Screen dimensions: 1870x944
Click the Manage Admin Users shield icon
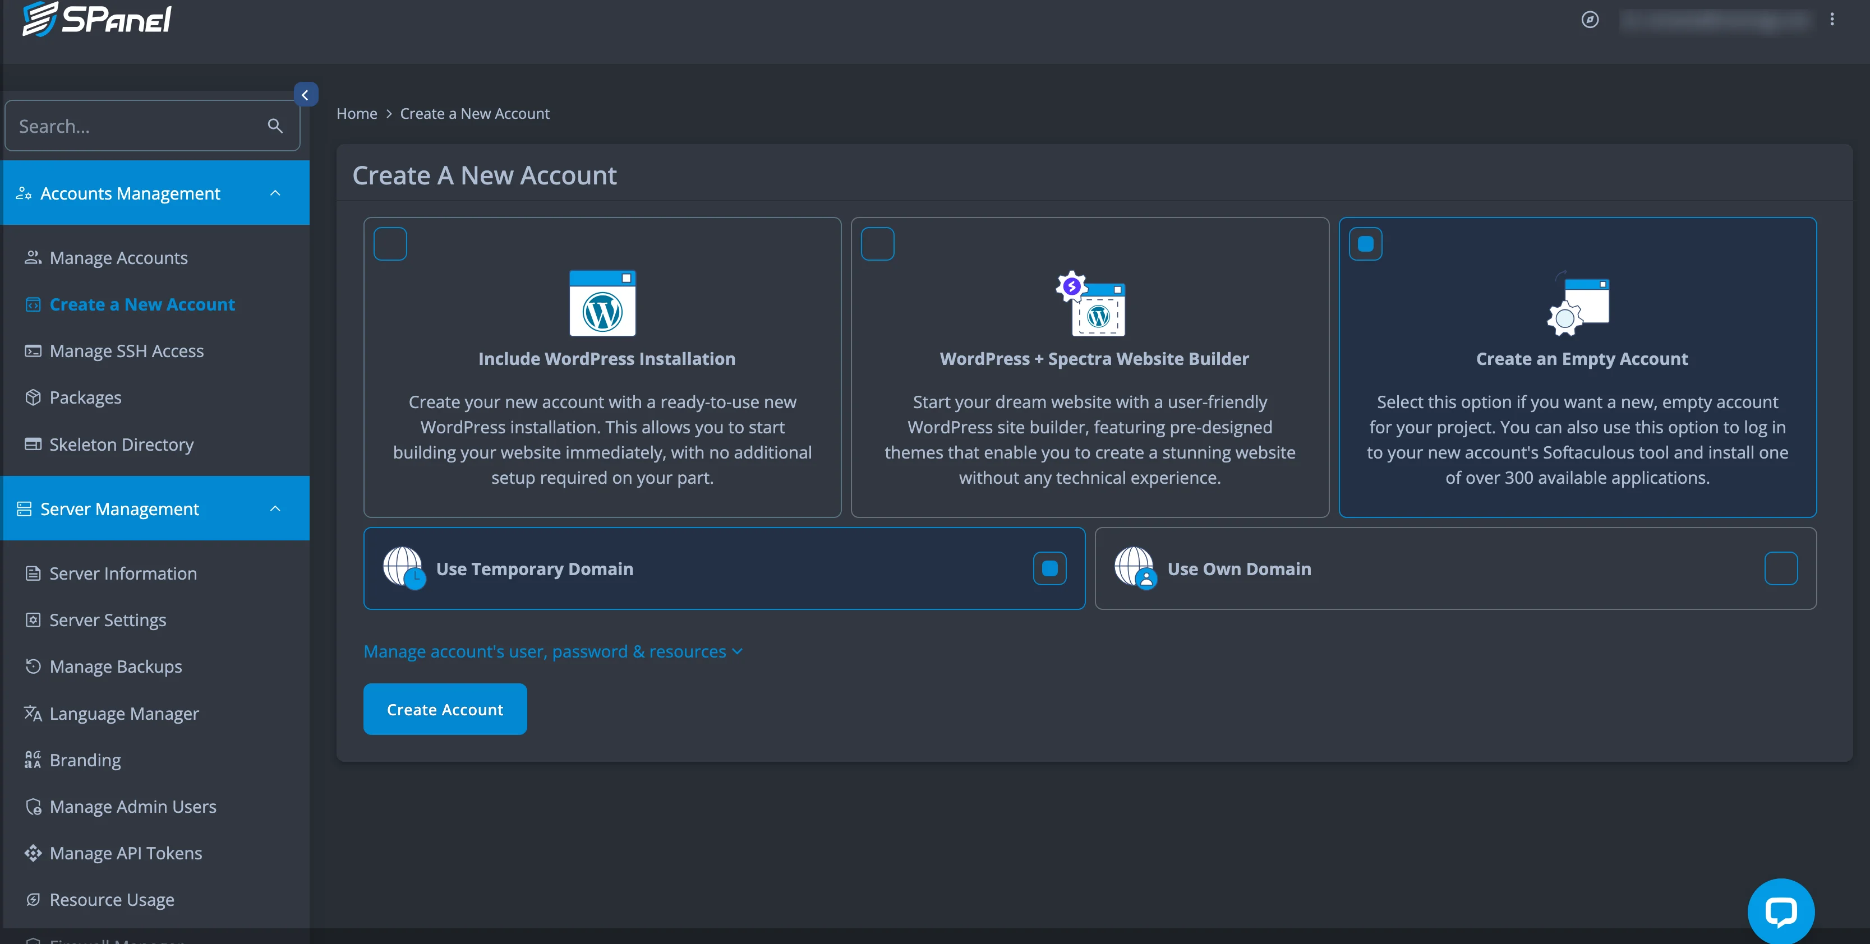[33, 806]
